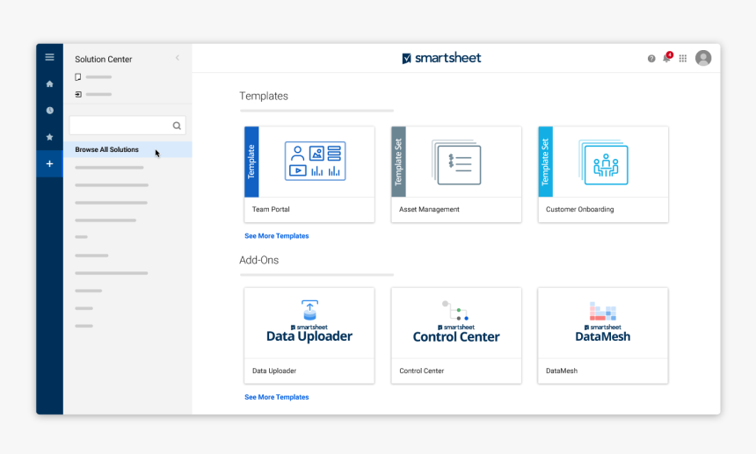
Task: Open the Asset Management template set card
Action: tap(456, 174)
